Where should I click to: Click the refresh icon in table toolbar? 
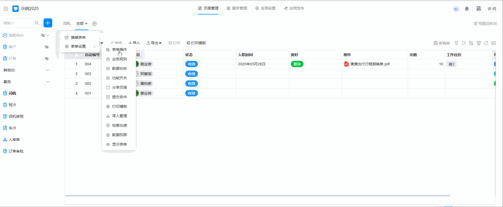[x=486, y=43]
